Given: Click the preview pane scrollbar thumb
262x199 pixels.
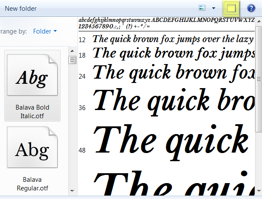Looking at the screenshot, I should [x=259, y=79].
